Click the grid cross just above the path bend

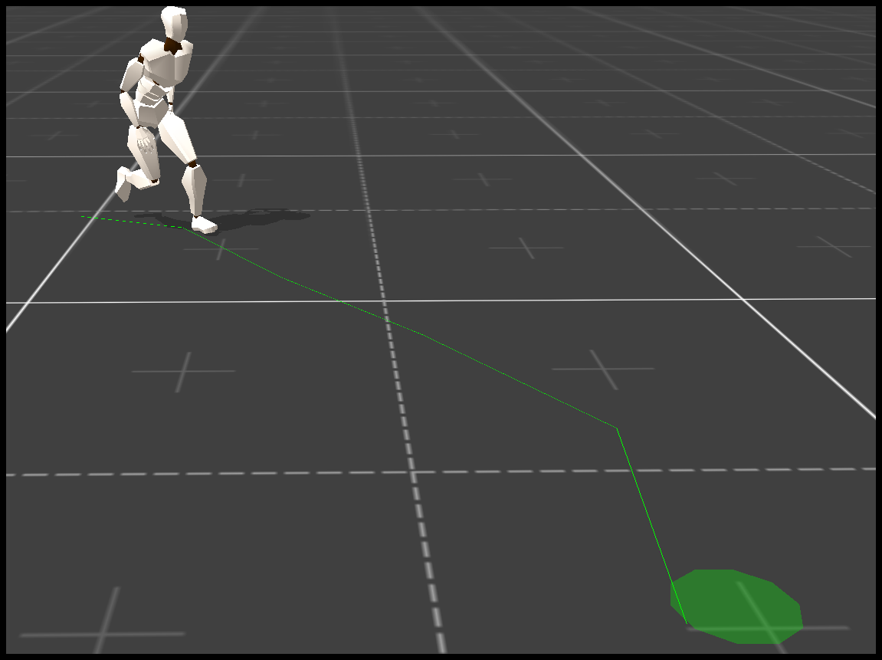602,369
